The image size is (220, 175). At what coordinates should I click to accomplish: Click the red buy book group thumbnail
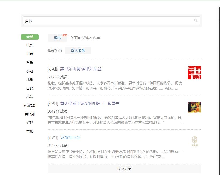195,73
